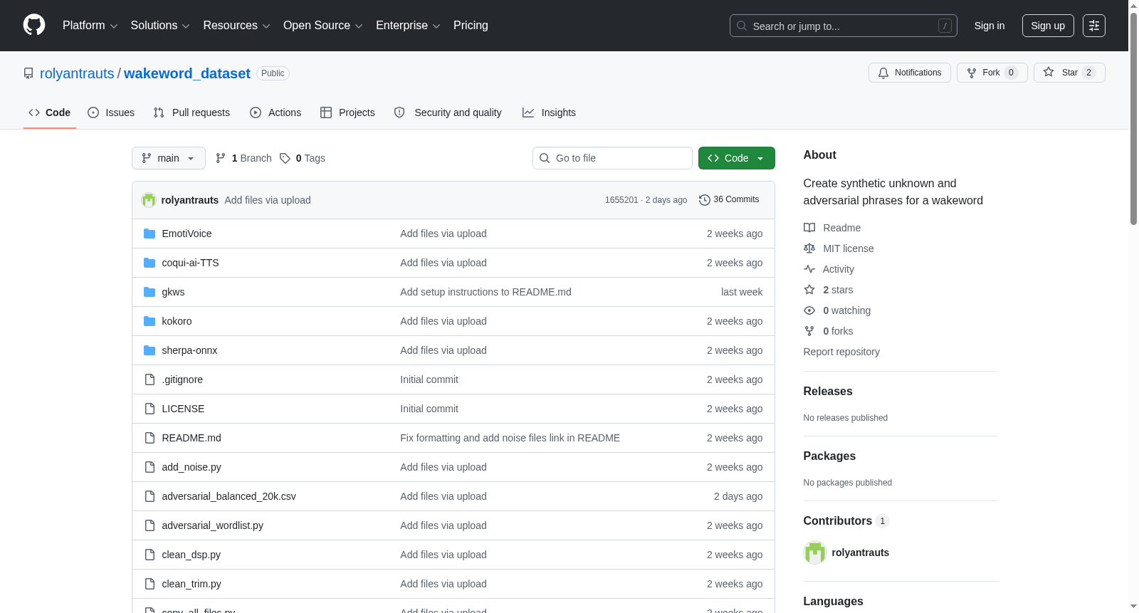Click the .gitignore file icon

[149, 379]
